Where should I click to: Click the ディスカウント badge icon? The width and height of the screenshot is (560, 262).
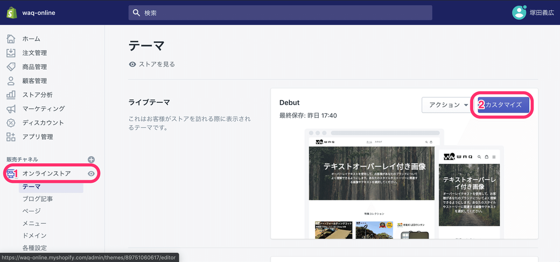11,122
